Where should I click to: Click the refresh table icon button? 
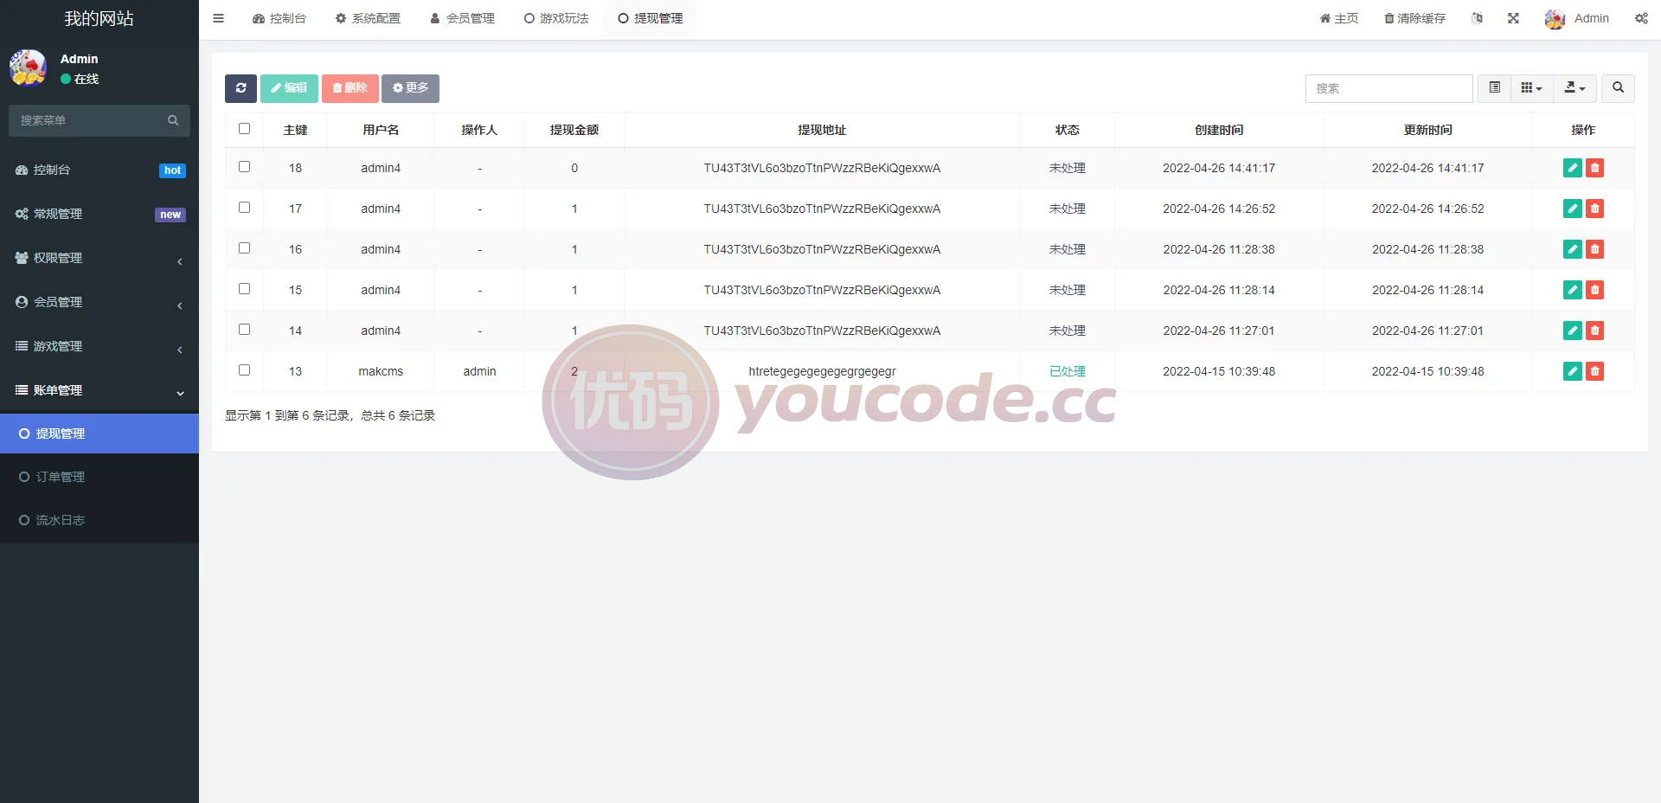[240, 88]
